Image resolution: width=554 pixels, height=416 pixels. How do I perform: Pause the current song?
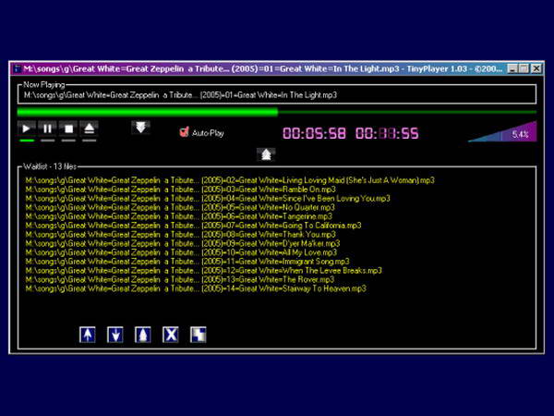click(47, 128)
